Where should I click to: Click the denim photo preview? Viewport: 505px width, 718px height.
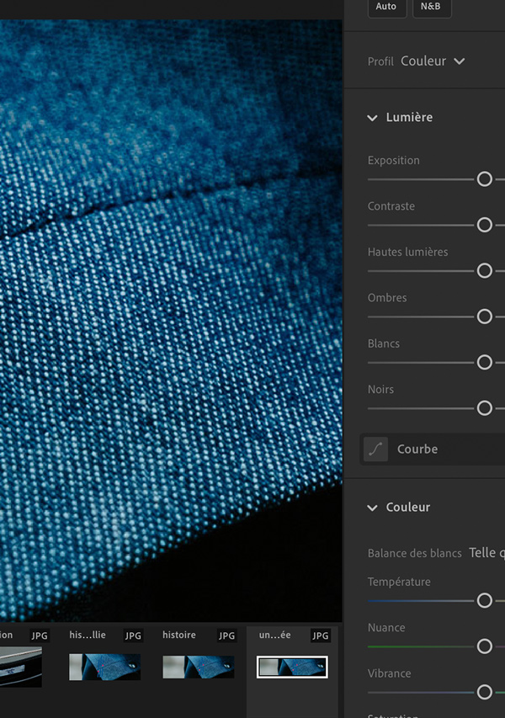171,321
